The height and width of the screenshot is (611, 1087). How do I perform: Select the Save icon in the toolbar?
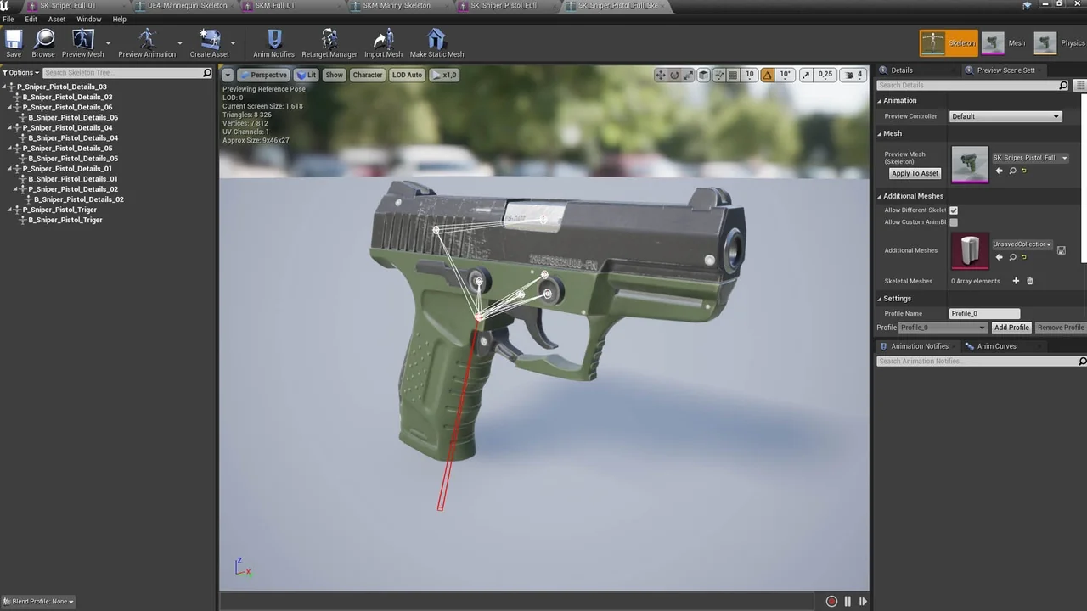coord(13,38)
